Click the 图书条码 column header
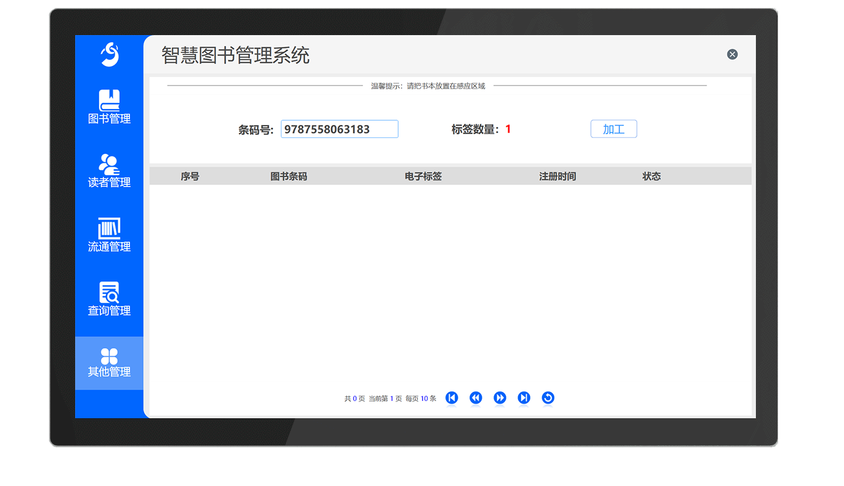 288,176
